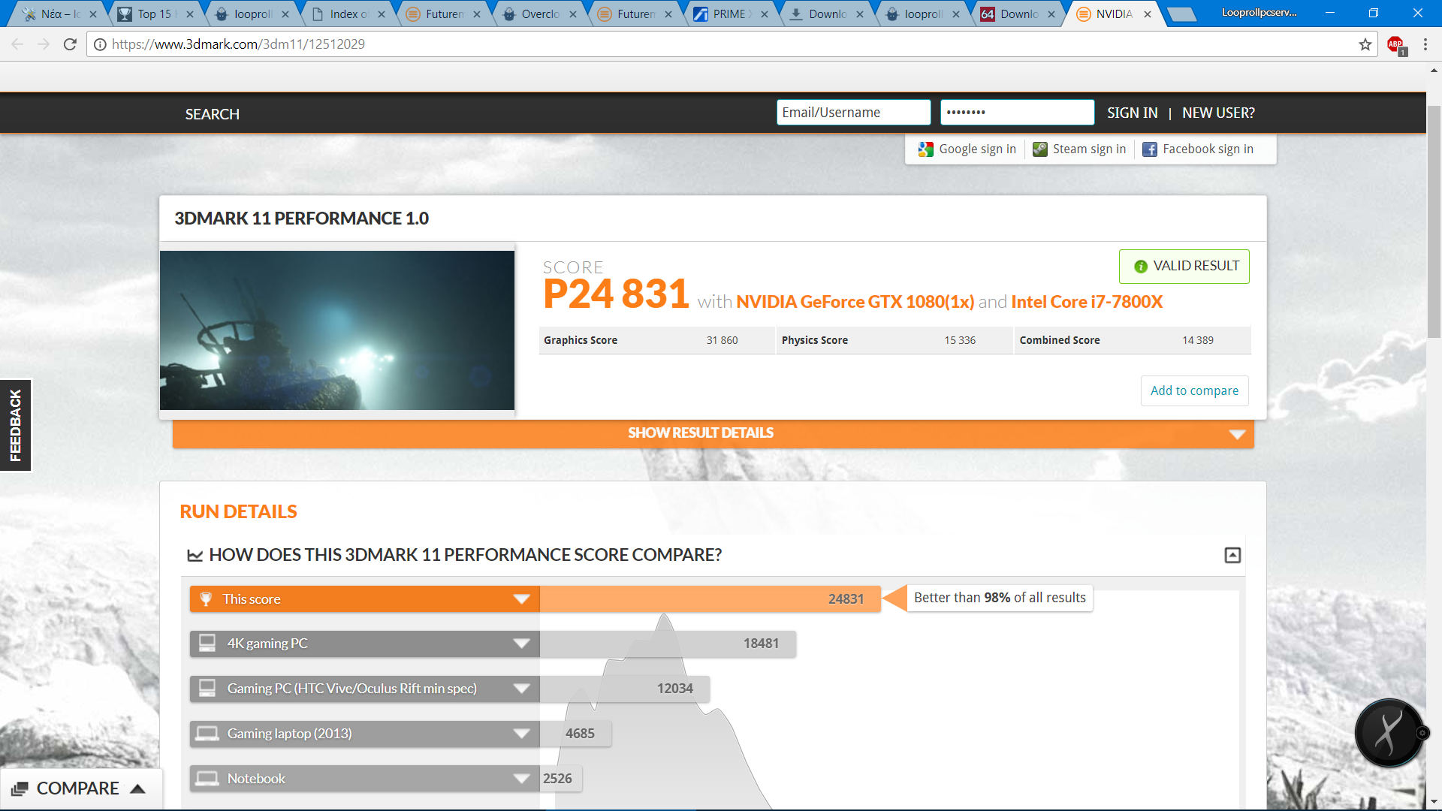Expand SHOW RESULT DETAILS bar
The image size is (1442, 811).
(x=713, y=433)
